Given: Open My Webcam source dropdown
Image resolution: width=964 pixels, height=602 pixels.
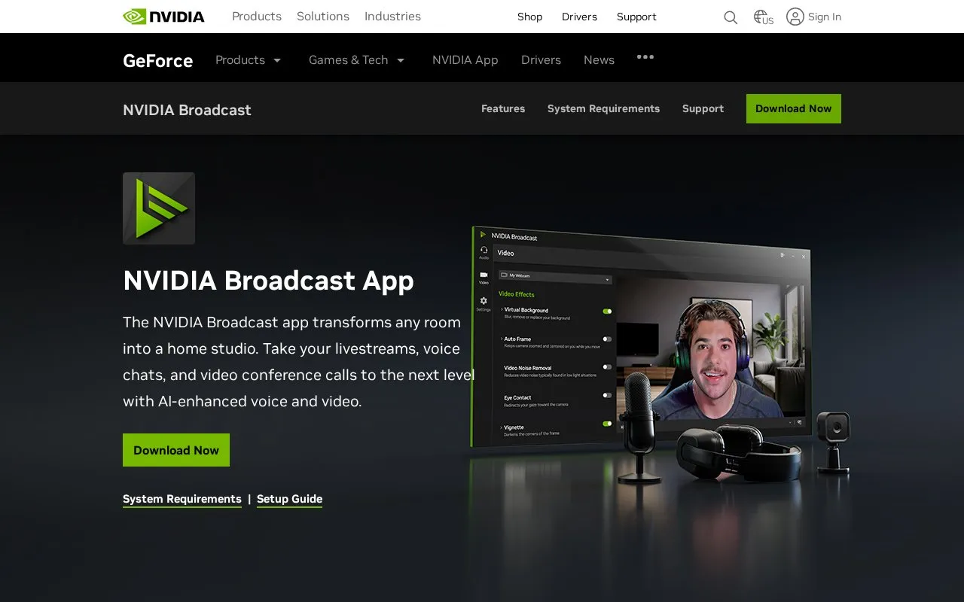Looking at the screenshot, I should [555, 277].
